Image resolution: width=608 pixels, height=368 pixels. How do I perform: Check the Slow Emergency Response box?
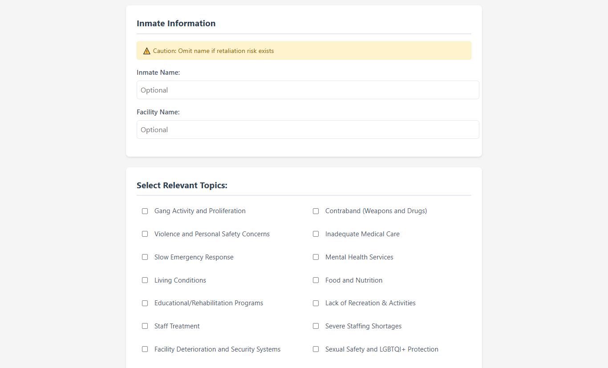[145, 257]
